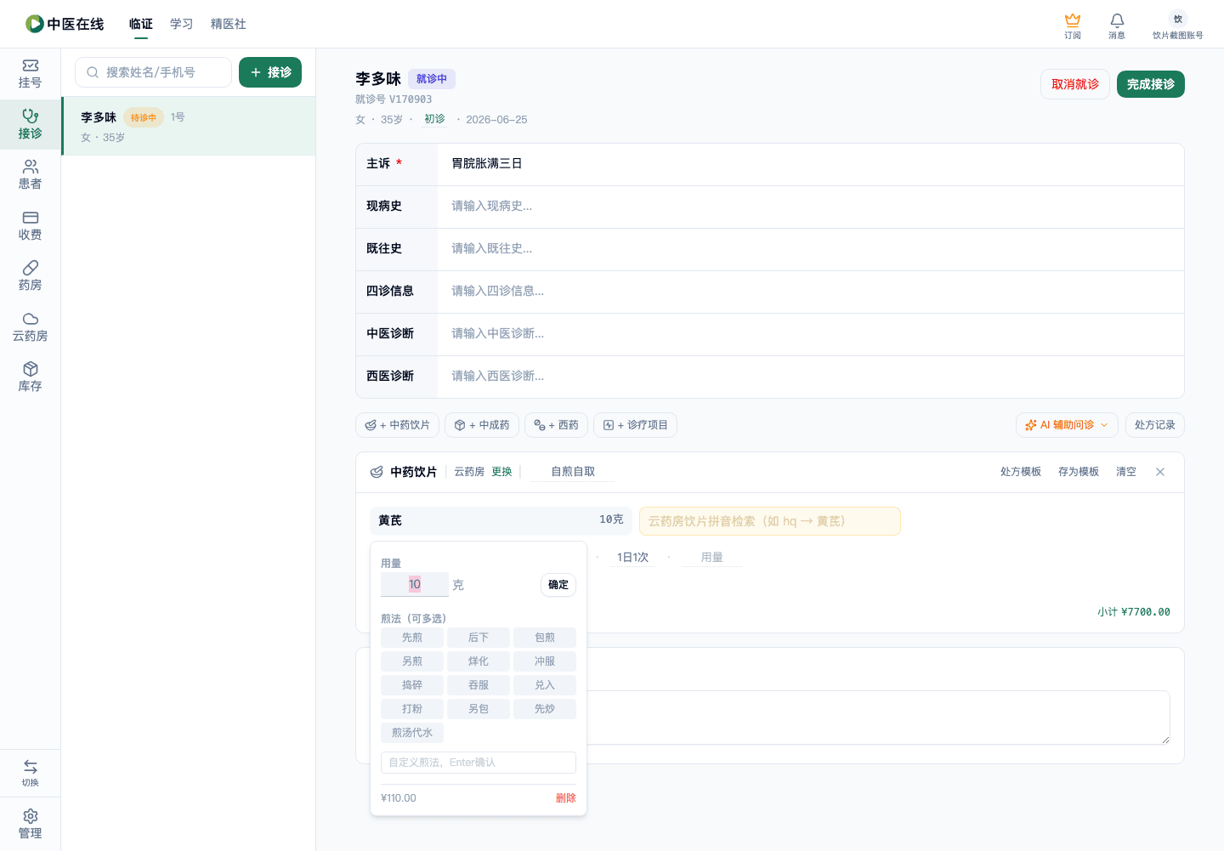Click the 黄芪 10克 herb row
The width and height of the screenshot is (1224, 851).
point(501,520)
